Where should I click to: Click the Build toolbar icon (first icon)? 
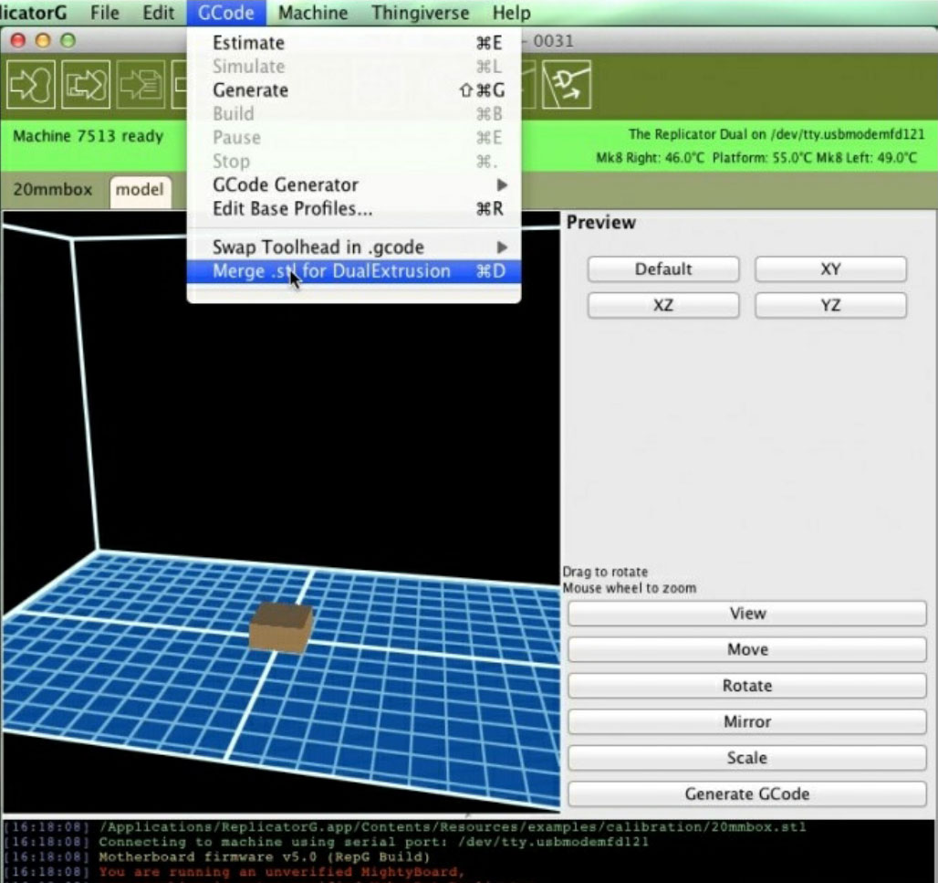click(32, 85)
